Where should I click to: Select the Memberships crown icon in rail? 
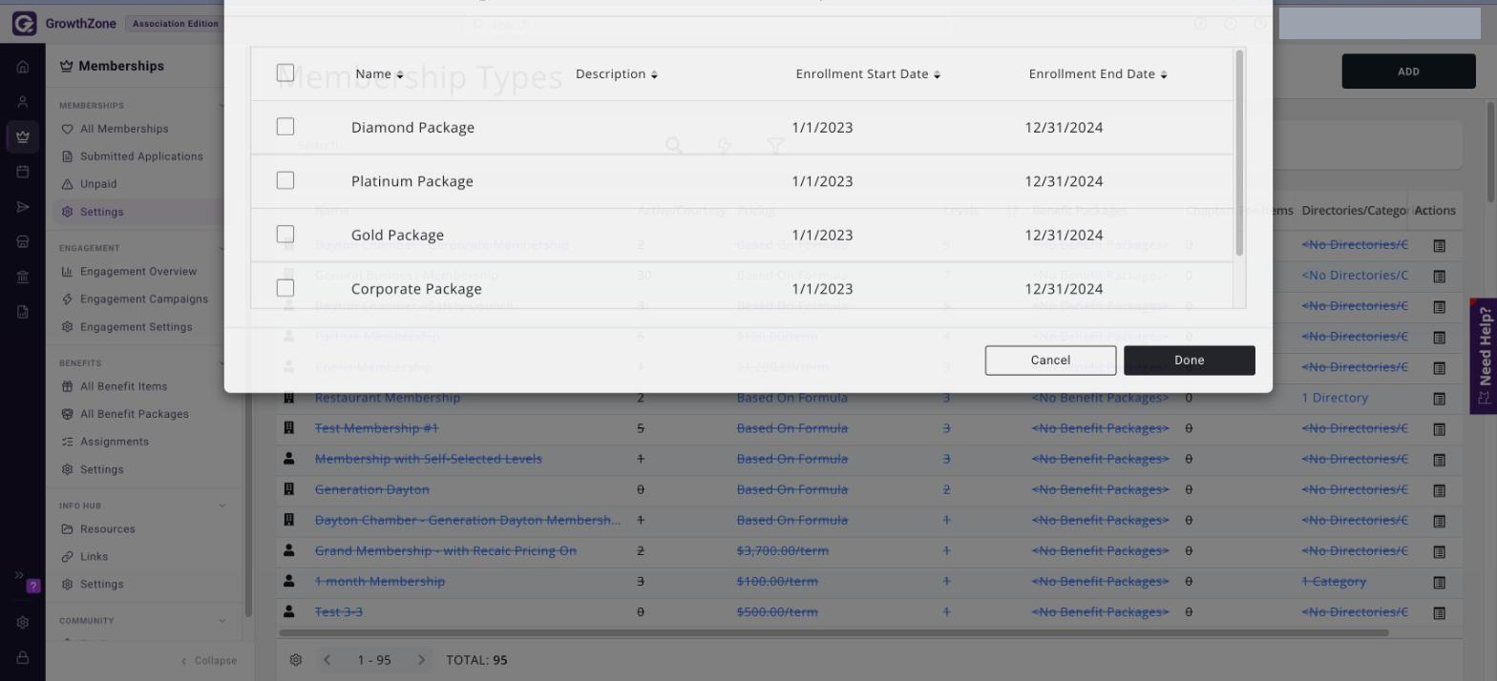point(23,136)
